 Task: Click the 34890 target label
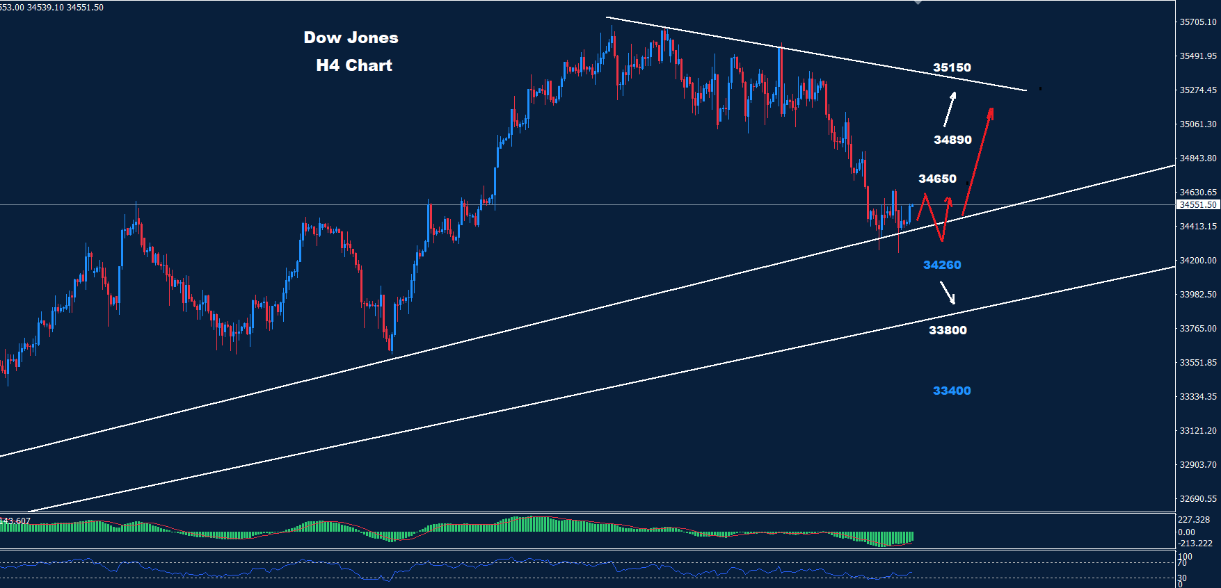tap(952, 140)
